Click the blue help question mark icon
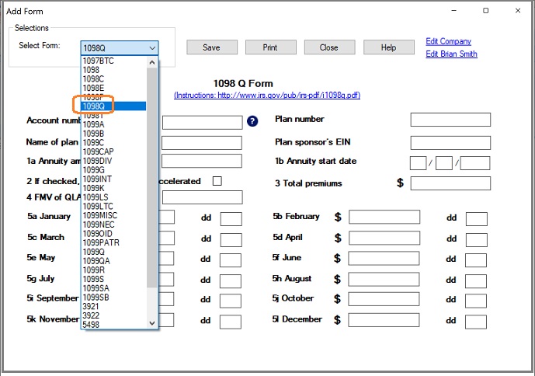The image size is (535, 376). [x=252, y=121]
